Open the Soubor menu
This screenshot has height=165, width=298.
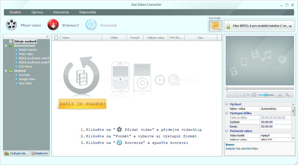click(15, 12)
